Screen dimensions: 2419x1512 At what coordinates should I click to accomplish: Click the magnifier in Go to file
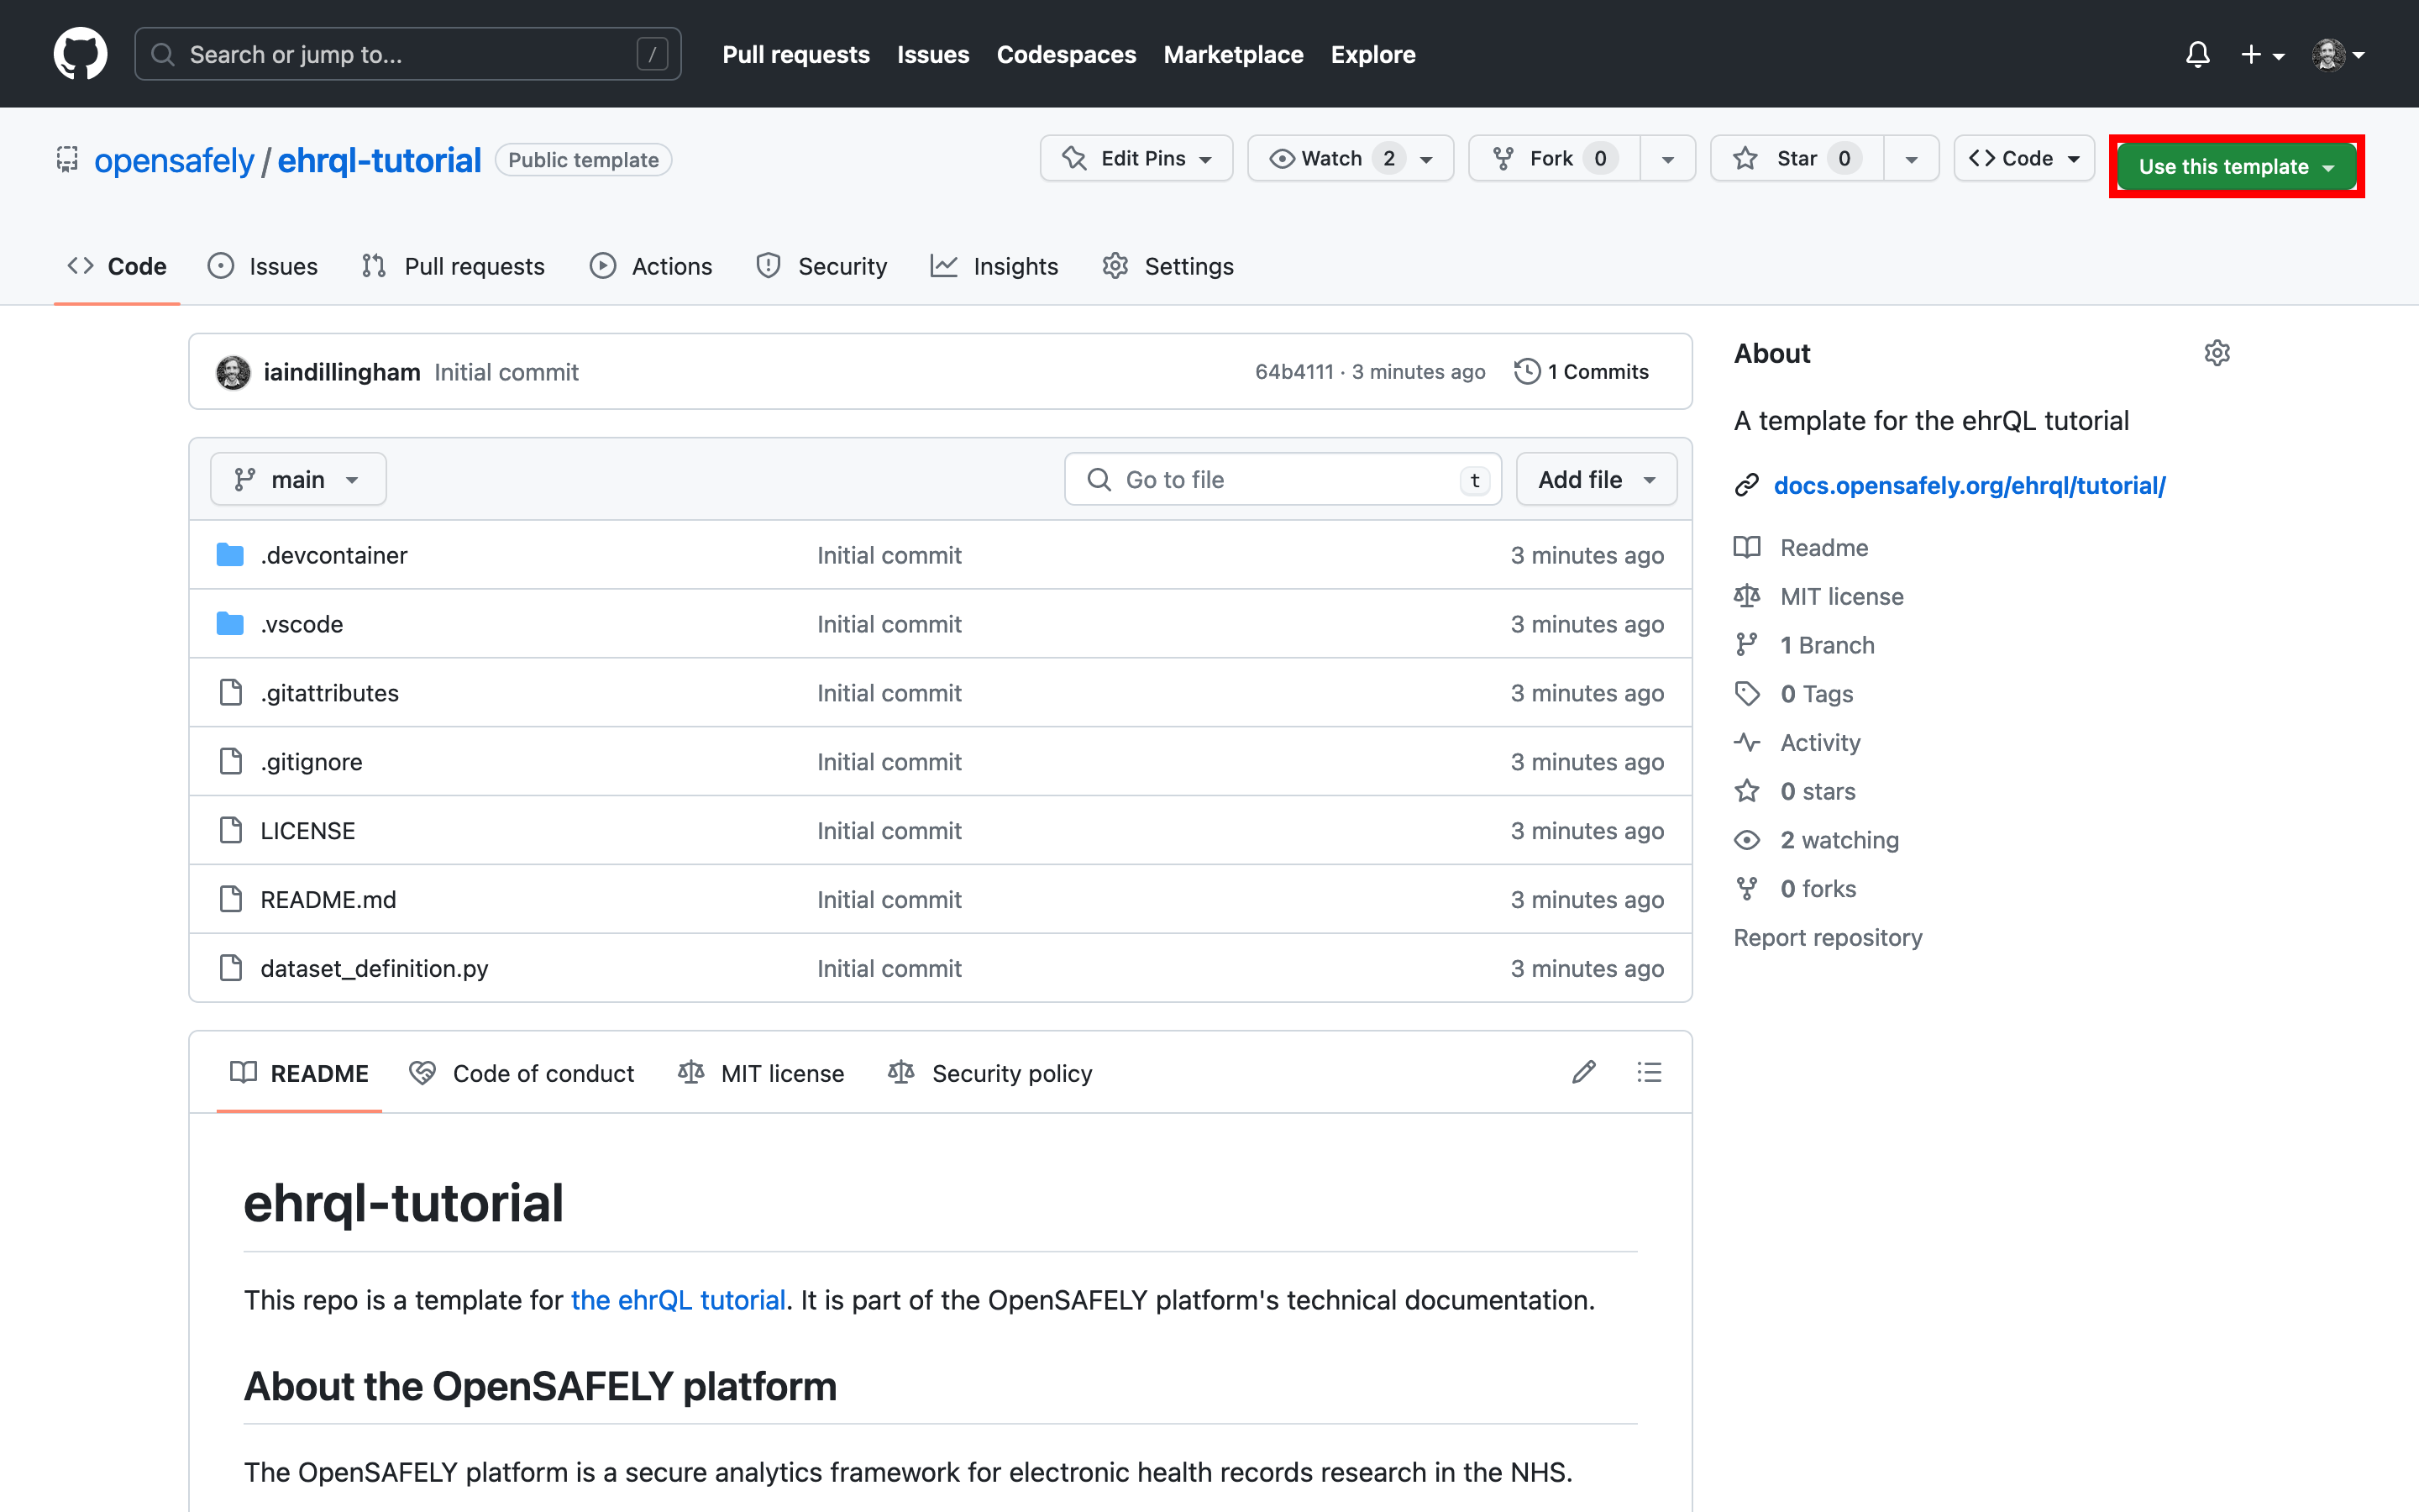1099,480
